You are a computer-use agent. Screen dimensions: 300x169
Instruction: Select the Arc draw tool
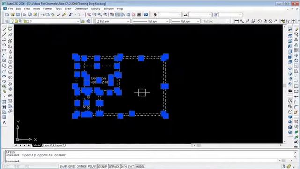[4, 55]
